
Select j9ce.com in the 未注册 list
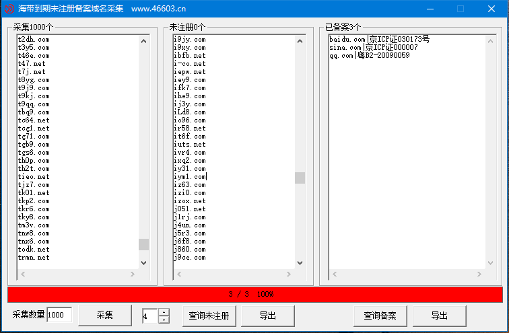[190, 258]
